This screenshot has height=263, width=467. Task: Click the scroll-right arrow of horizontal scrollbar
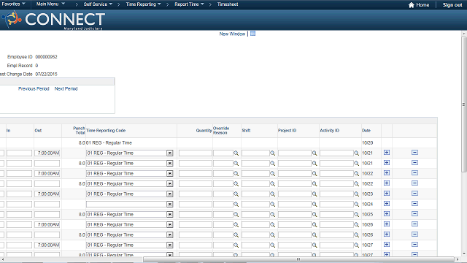point(458,259)
